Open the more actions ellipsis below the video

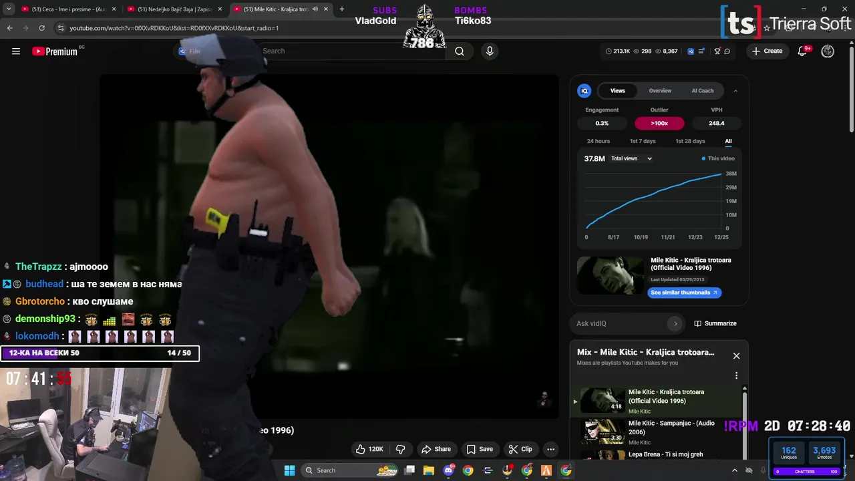point(550,449)
